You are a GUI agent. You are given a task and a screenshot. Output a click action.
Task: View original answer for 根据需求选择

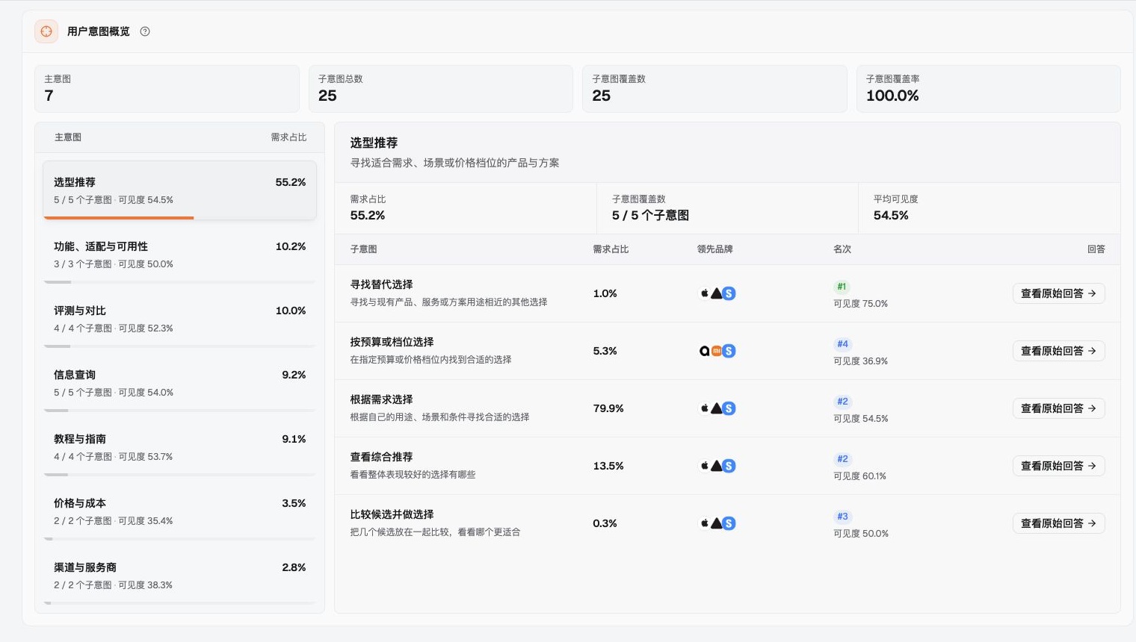point(1058,408)
